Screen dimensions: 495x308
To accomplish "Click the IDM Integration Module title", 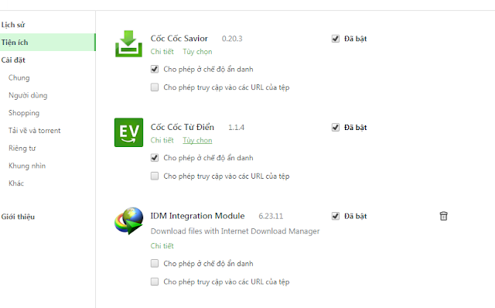I will click(x=198, y=216).
